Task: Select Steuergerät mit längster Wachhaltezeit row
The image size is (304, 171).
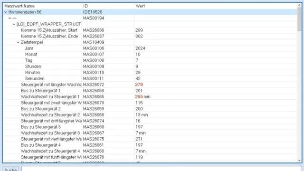Action: 150,85
